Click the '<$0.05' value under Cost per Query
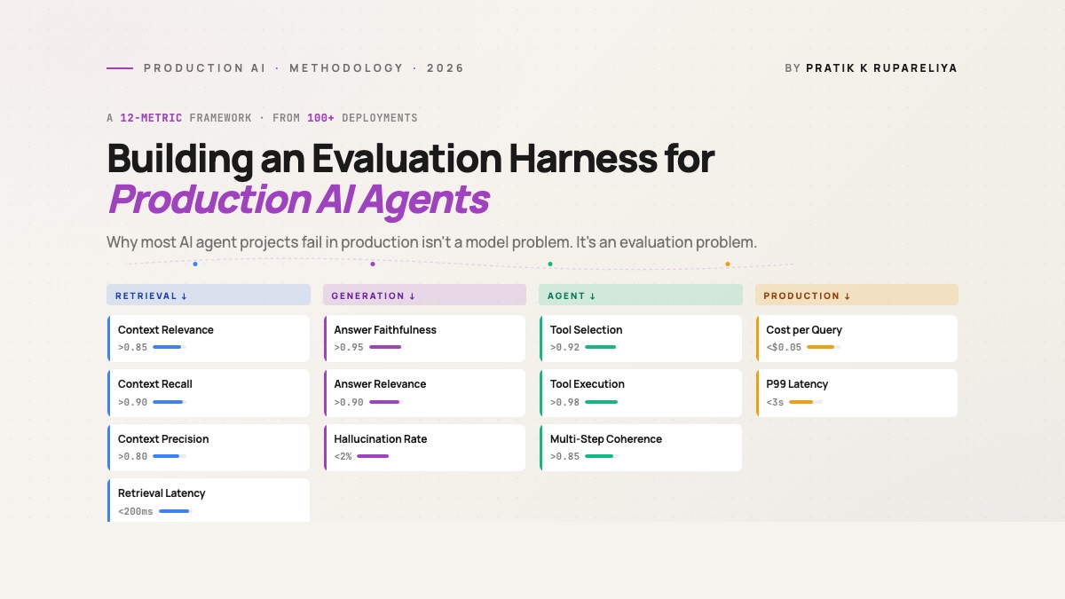The image size is (1065, 599). point(784,348)
